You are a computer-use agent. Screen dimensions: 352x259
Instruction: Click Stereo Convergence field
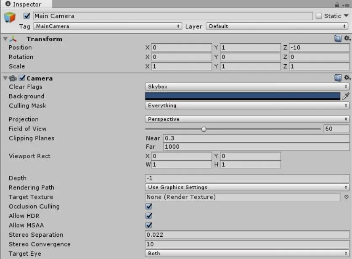247,244
